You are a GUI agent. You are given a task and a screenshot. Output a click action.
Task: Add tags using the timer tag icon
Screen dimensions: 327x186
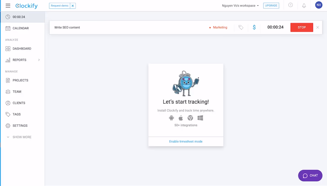pos(241,27)
